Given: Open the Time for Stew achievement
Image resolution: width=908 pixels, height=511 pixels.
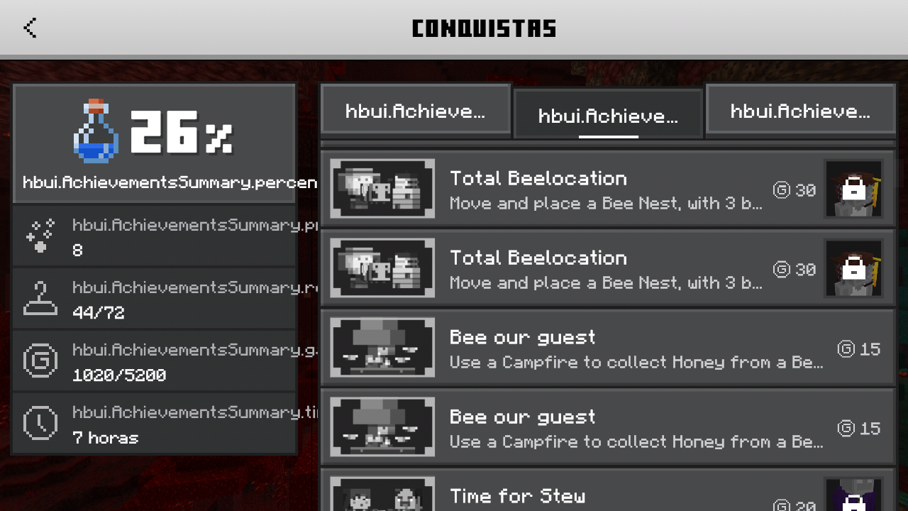Looking at the screenshot, I should click(607, 490).
